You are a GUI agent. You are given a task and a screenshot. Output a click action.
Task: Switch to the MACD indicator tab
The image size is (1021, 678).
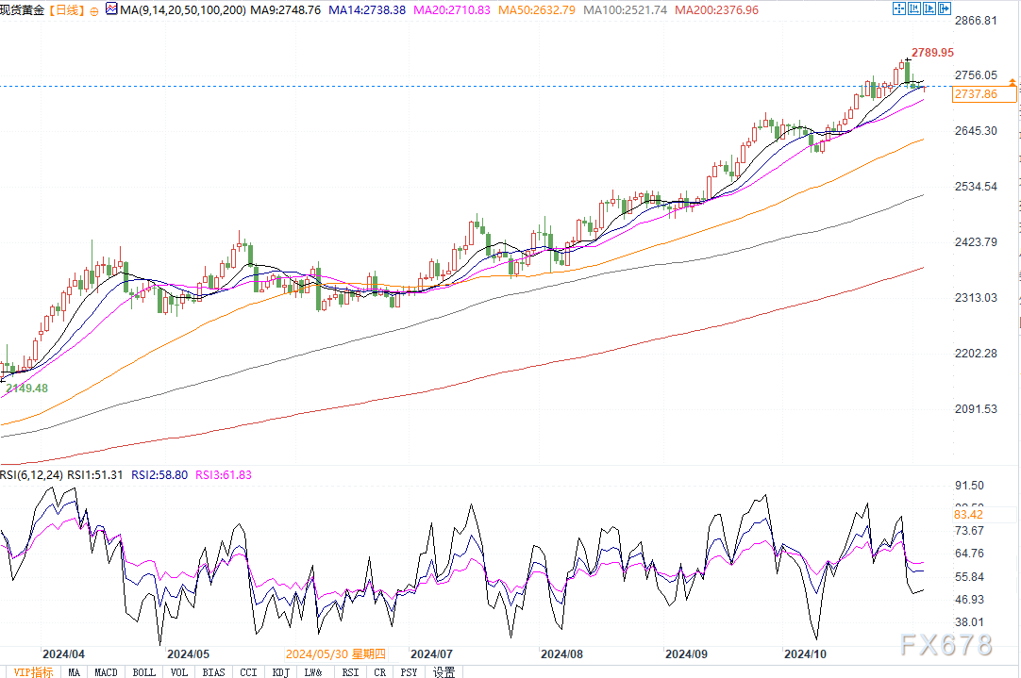(106, 671)
